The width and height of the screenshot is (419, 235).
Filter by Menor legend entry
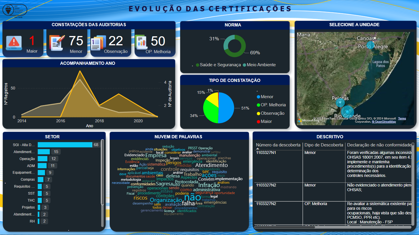(x=267, y=97)
